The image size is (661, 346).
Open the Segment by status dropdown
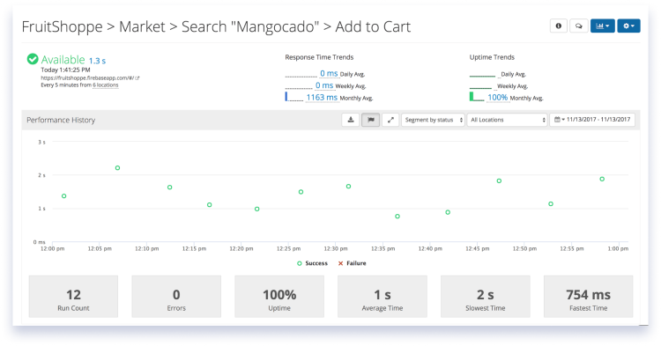coord(433,120)
